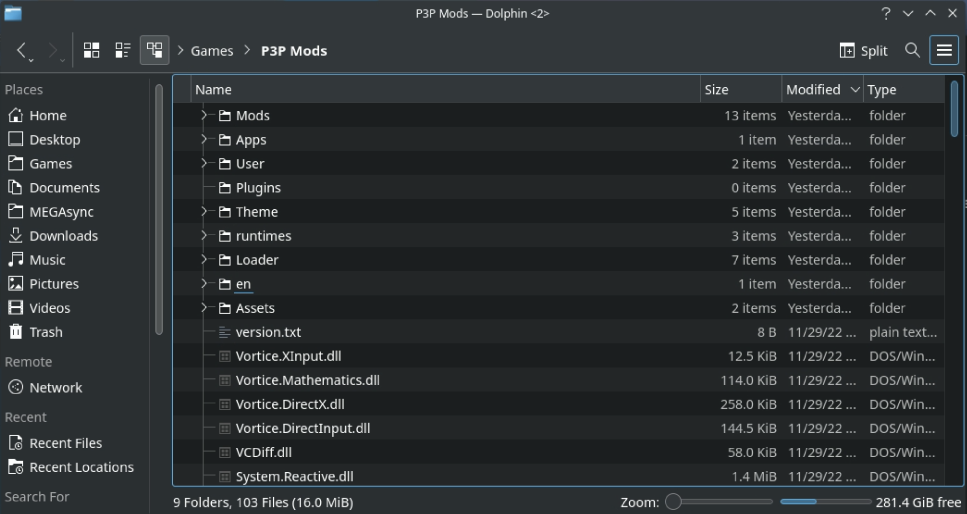Sort by Modified column header
This screenshot has height=514, width=967.
pos(823,89)
